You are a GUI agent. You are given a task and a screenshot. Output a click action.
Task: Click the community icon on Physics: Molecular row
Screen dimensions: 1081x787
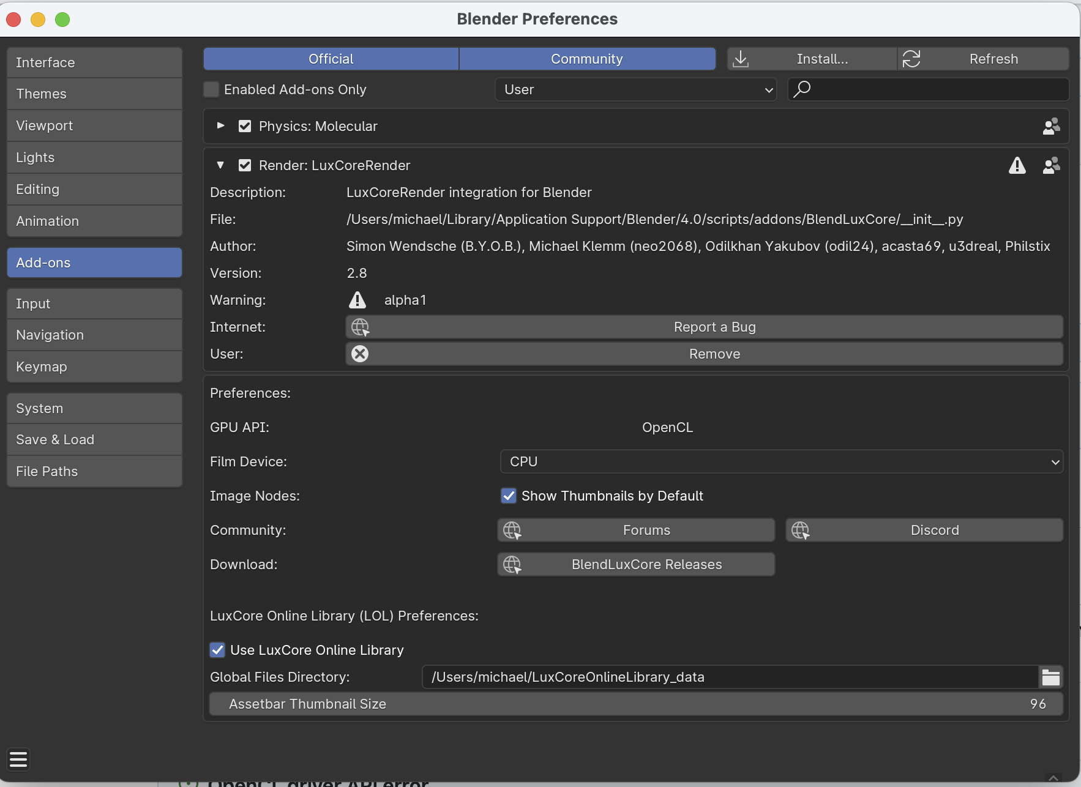click(1051, 126)
